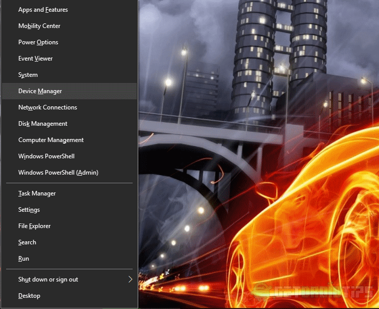
Task: Expand the Shut down submenu arrow
Action: (x=130, y=279)
